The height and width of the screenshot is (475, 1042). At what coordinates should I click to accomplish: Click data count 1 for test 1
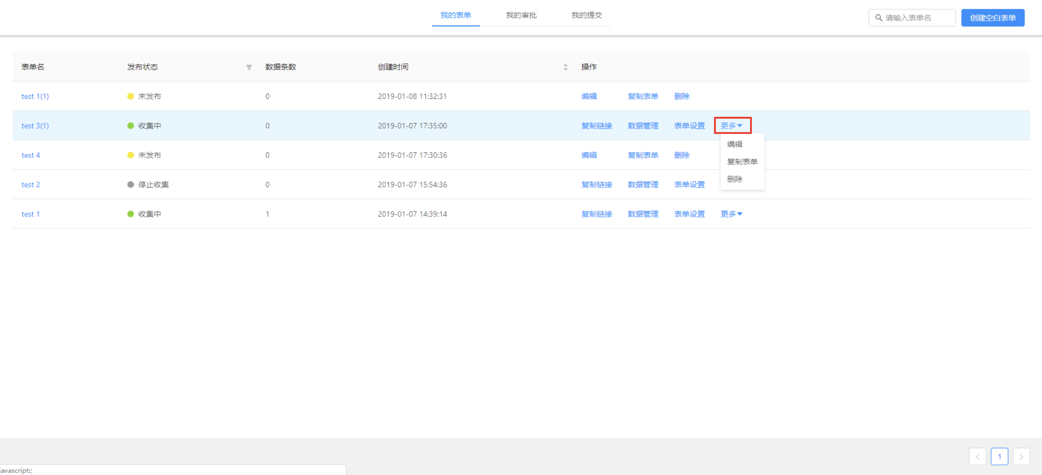point(267,214)
